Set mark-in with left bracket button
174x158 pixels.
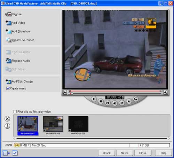(65, 92)
